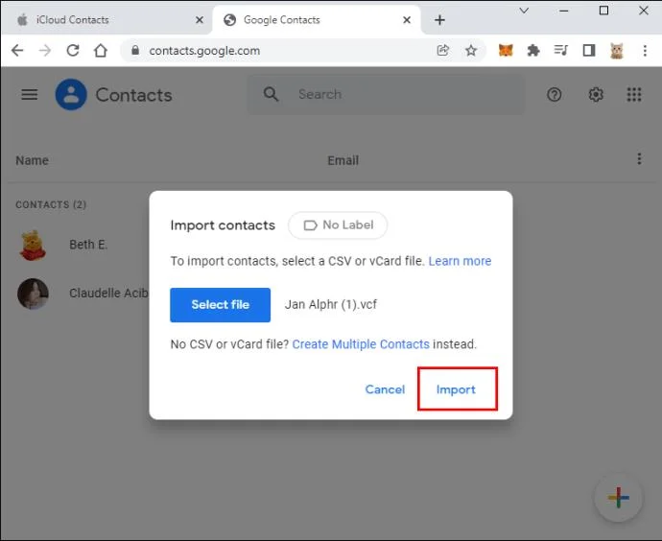This screenshot has width=662, height=541.
Task: Click the Contacts app logo
Action: pyautogui.click(x=71, y=95)
